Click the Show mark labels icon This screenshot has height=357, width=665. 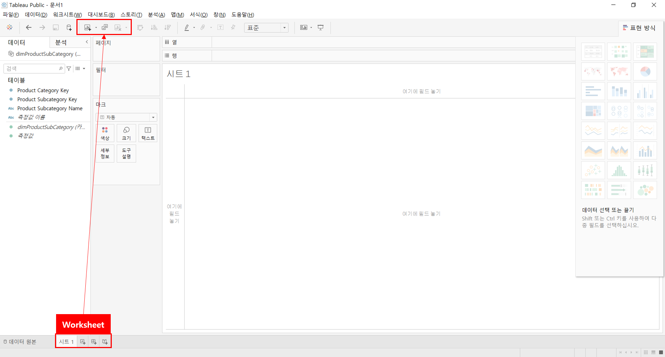220,28
